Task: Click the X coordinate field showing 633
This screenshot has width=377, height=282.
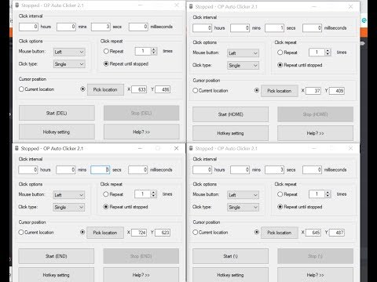Action: tap(139, 89)
